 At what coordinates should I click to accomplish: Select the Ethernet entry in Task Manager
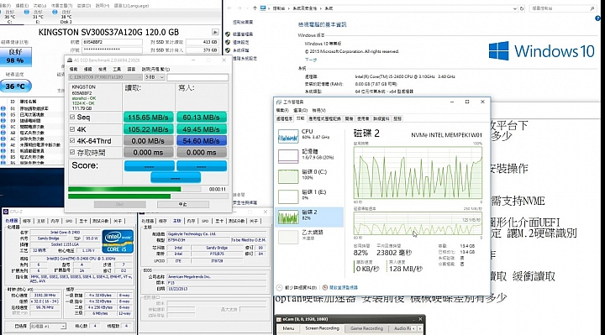point(310,236)
